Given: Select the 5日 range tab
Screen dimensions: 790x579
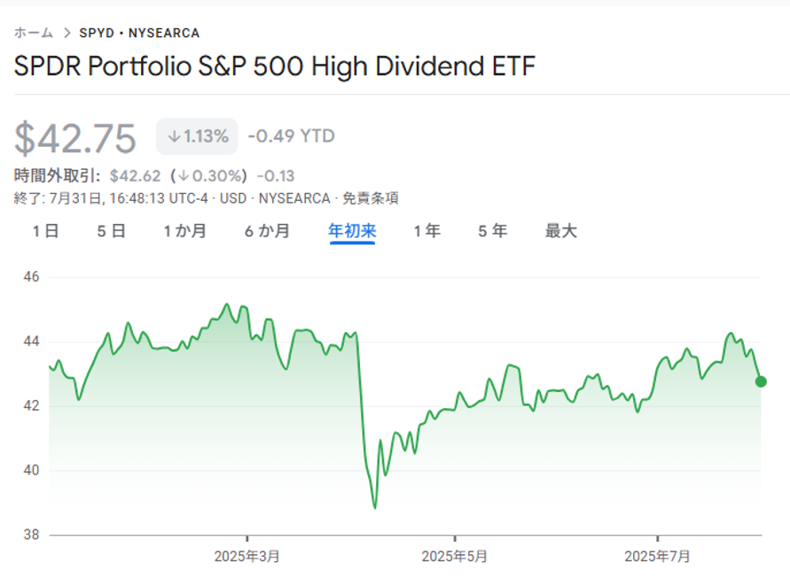Looking at the screenshot, I should [111, 231].
